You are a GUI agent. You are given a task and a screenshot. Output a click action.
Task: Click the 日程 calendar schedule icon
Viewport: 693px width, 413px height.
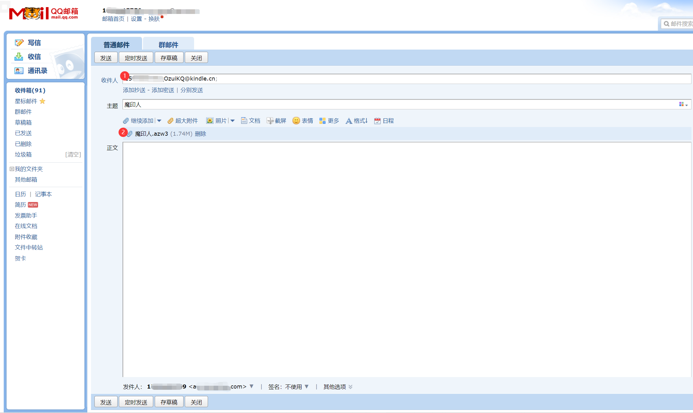(x=377, y=121)
